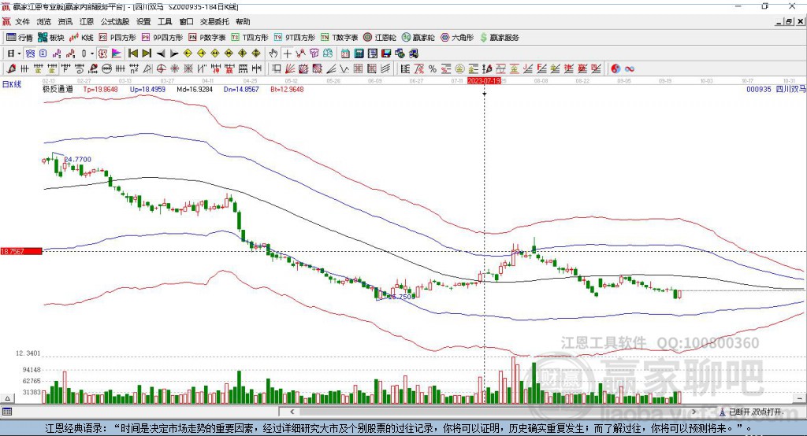This screenshot has width=807, height=436.
Task: Select the crosshair cursor tool
Action: 288,54
